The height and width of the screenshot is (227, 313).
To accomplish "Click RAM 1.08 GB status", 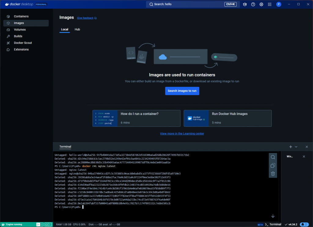I will (64, 225).
